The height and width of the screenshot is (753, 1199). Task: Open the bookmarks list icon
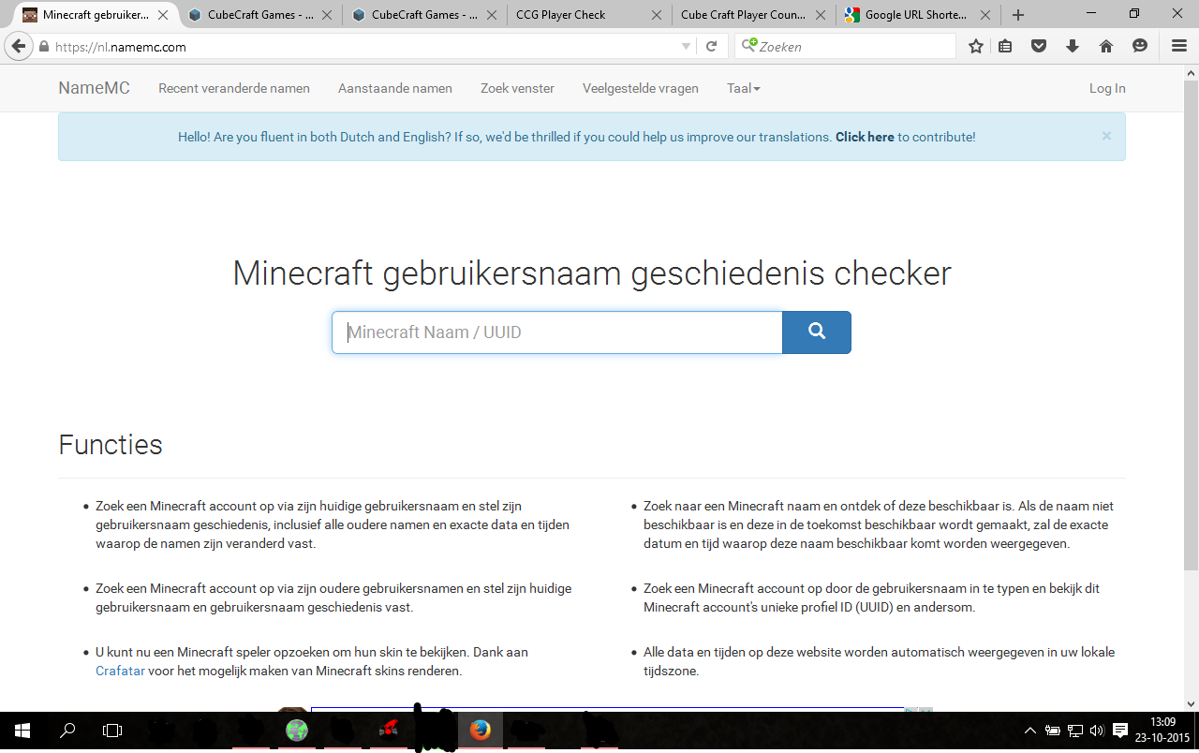click(x=1005, y=46)
